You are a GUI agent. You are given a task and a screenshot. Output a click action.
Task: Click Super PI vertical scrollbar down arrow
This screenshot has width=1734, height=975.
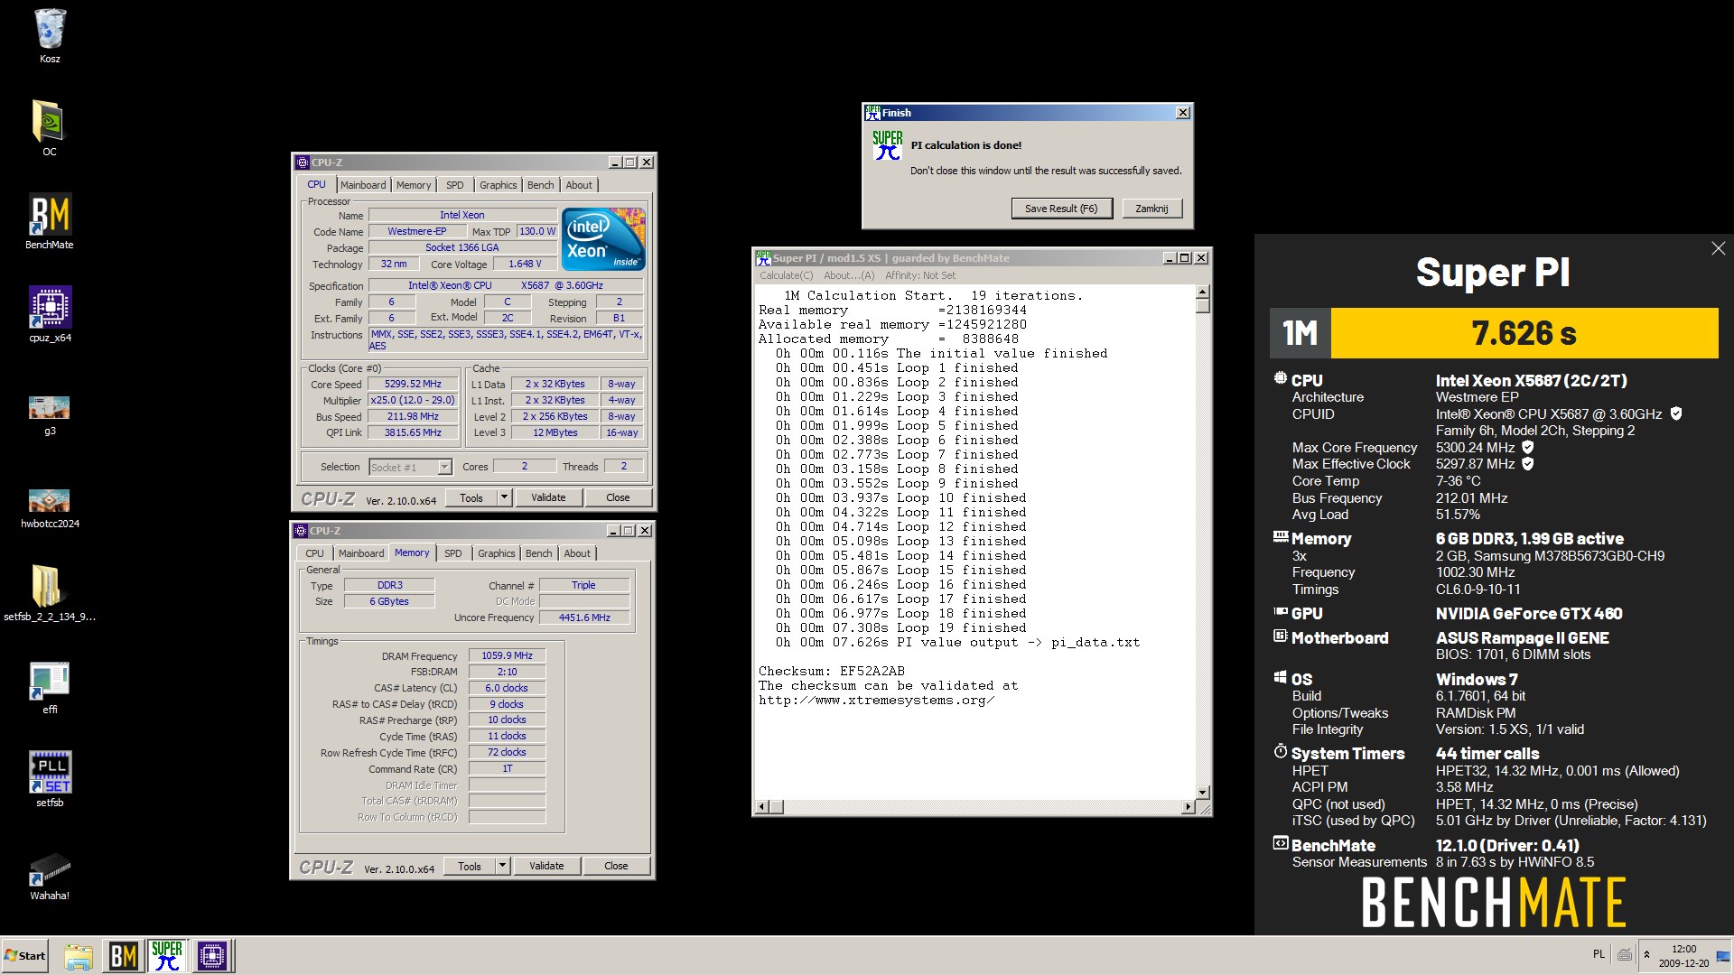tap(1202, 793)
